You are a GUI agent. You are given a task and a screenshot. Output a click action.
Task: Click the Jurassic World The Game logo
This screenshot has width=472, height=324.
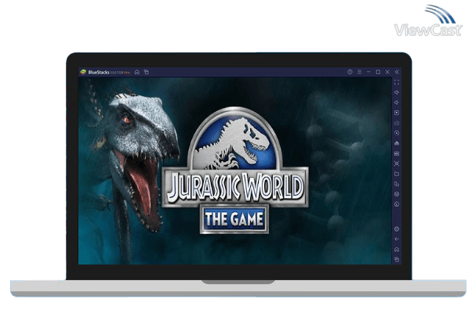tap(235, 171)
